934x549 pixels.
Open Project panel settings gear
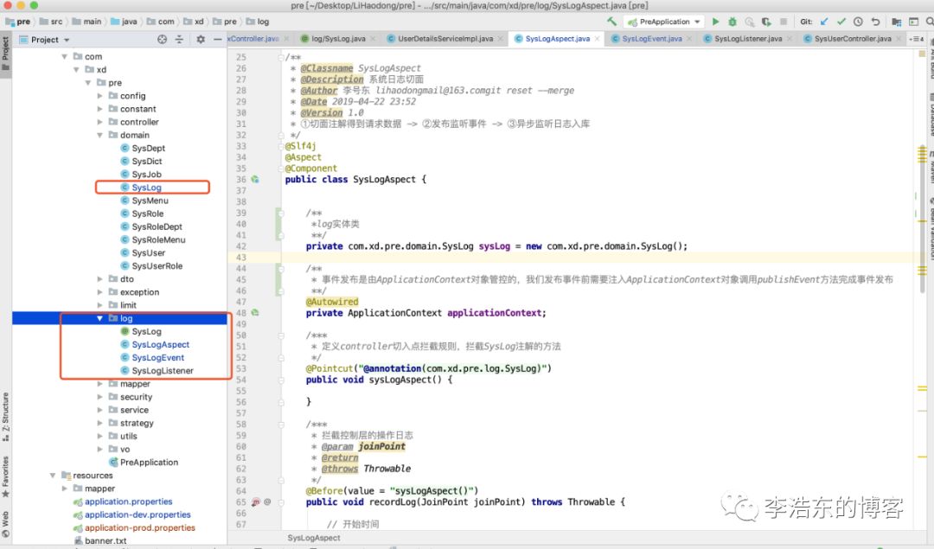point(201,39)
